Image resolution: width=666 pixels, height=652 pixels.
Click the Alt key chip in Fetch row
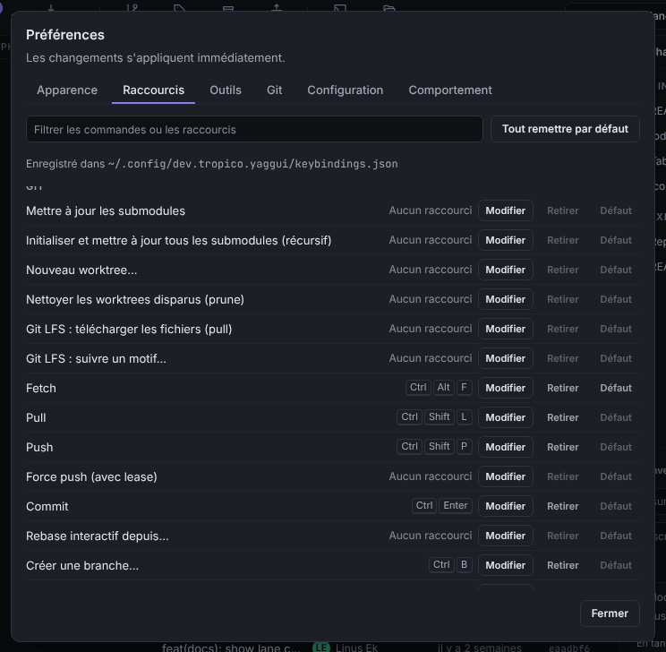click(x=443, y=387)
